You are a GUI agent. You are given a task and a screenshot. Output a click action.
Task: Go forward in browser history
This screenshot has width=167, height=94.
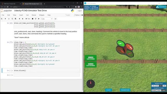5,7
